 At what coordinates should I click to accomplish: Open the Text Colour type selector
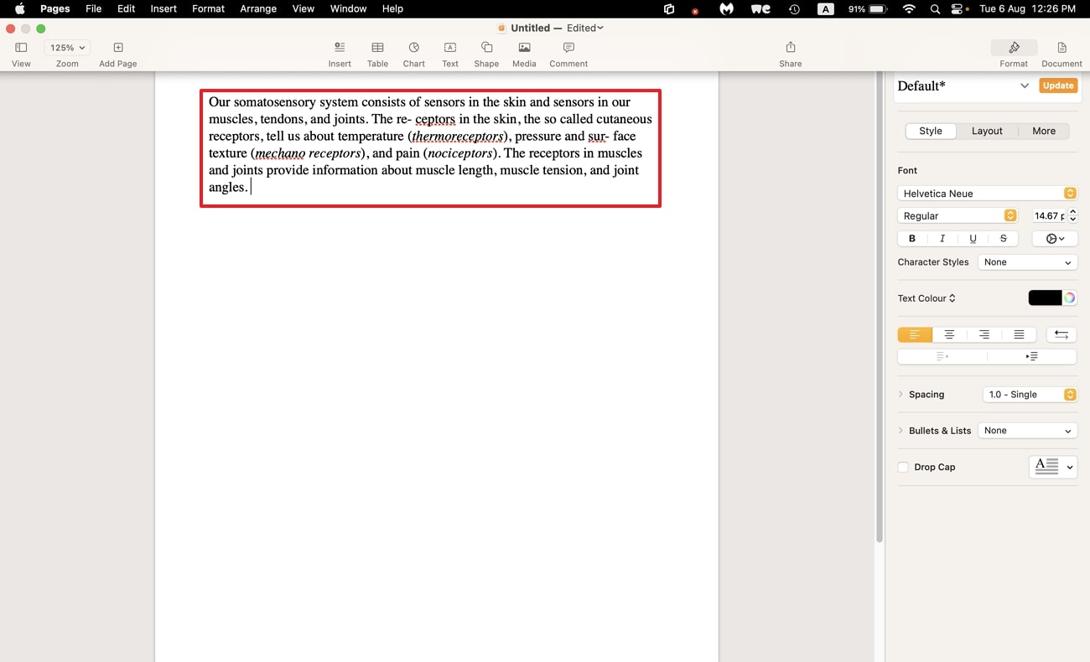click(x=926, y=298)
